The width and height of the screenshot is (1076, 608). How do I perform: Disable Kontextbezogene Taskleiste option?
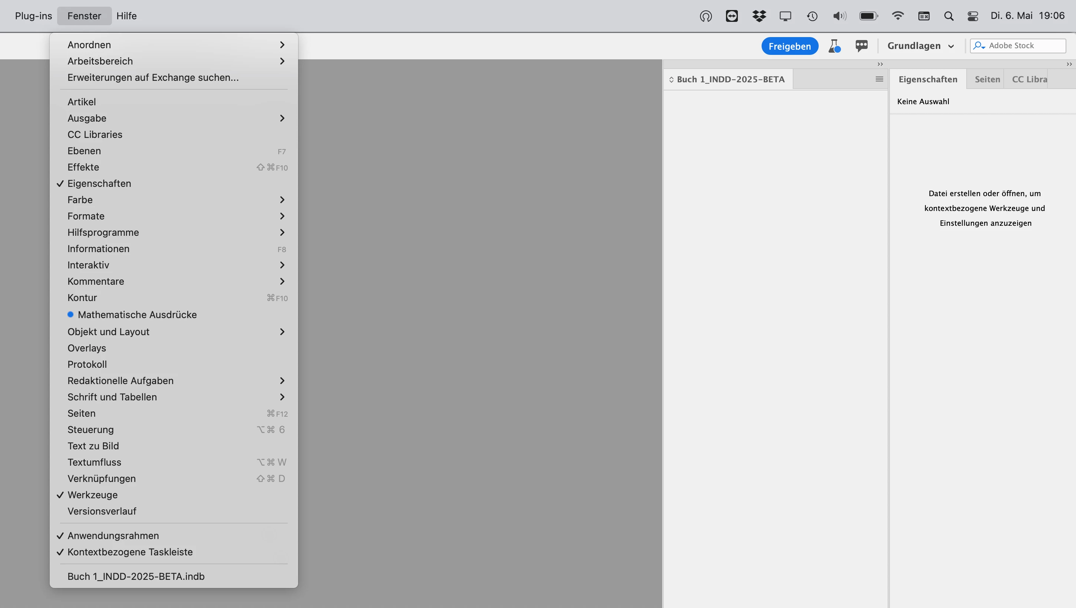(130, 552)
